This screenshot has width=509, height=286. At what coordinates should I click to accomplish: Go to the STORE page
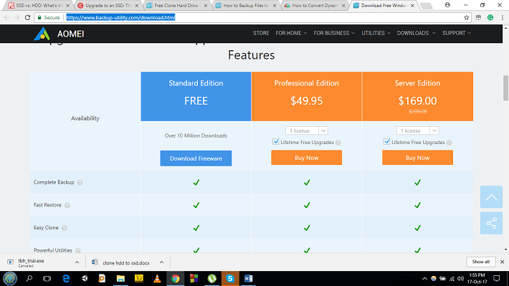tap(261, 33)
